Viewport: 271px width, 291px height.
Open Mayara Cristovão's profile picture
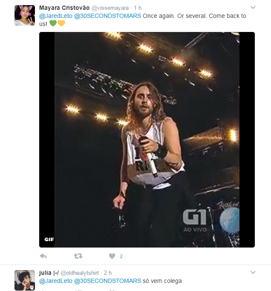point(25,15)
